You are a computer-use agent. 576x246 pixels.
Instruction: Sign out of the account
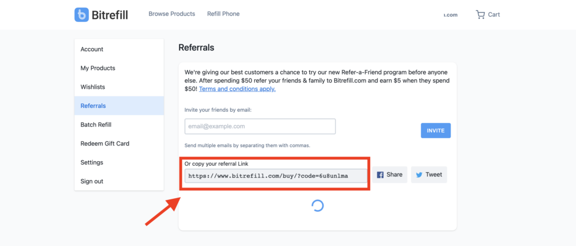(x=92, y=181)
